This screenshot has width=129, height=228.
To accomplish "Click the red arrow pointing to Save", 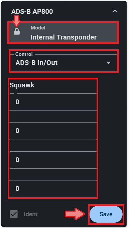I will [x=75, y=214].
